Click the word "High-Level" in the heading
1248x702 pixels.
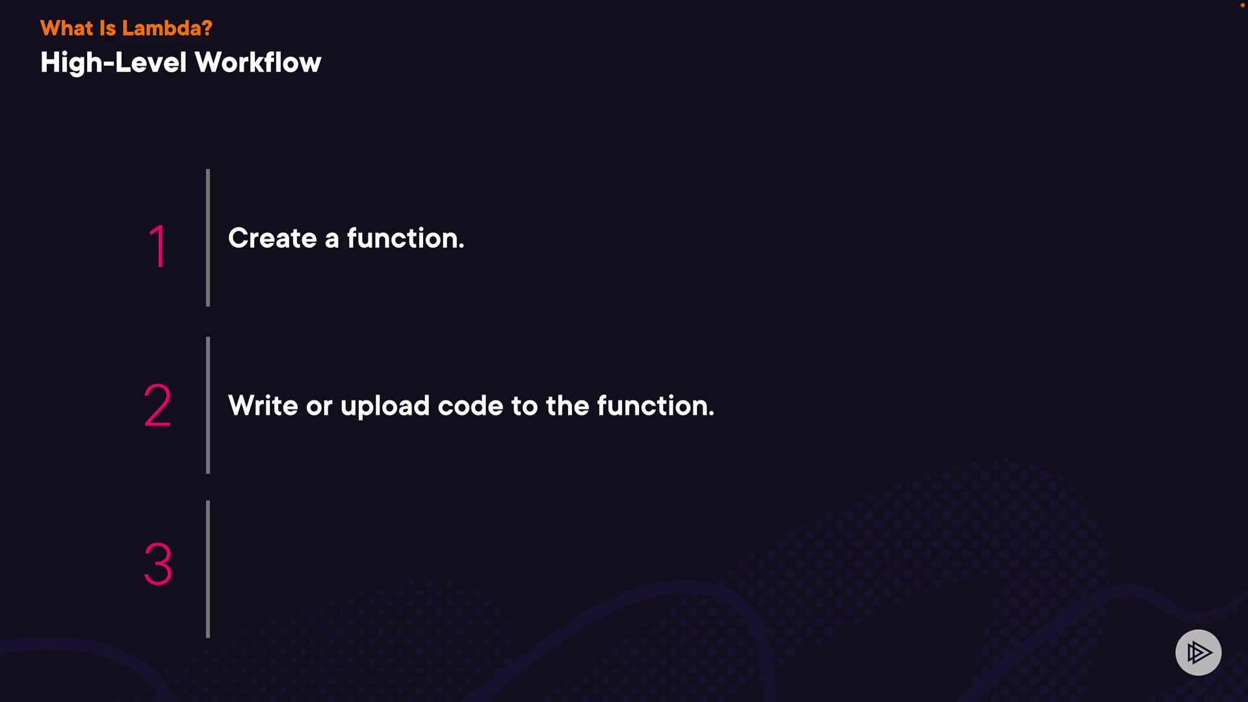(x=114, y=62)
